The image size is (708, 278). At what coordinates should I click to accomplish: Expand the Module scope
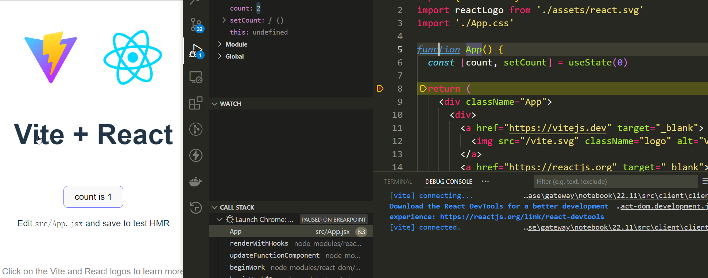220,44
